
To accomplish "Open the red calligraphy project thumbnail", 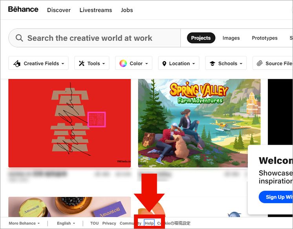I will (70, 123).
